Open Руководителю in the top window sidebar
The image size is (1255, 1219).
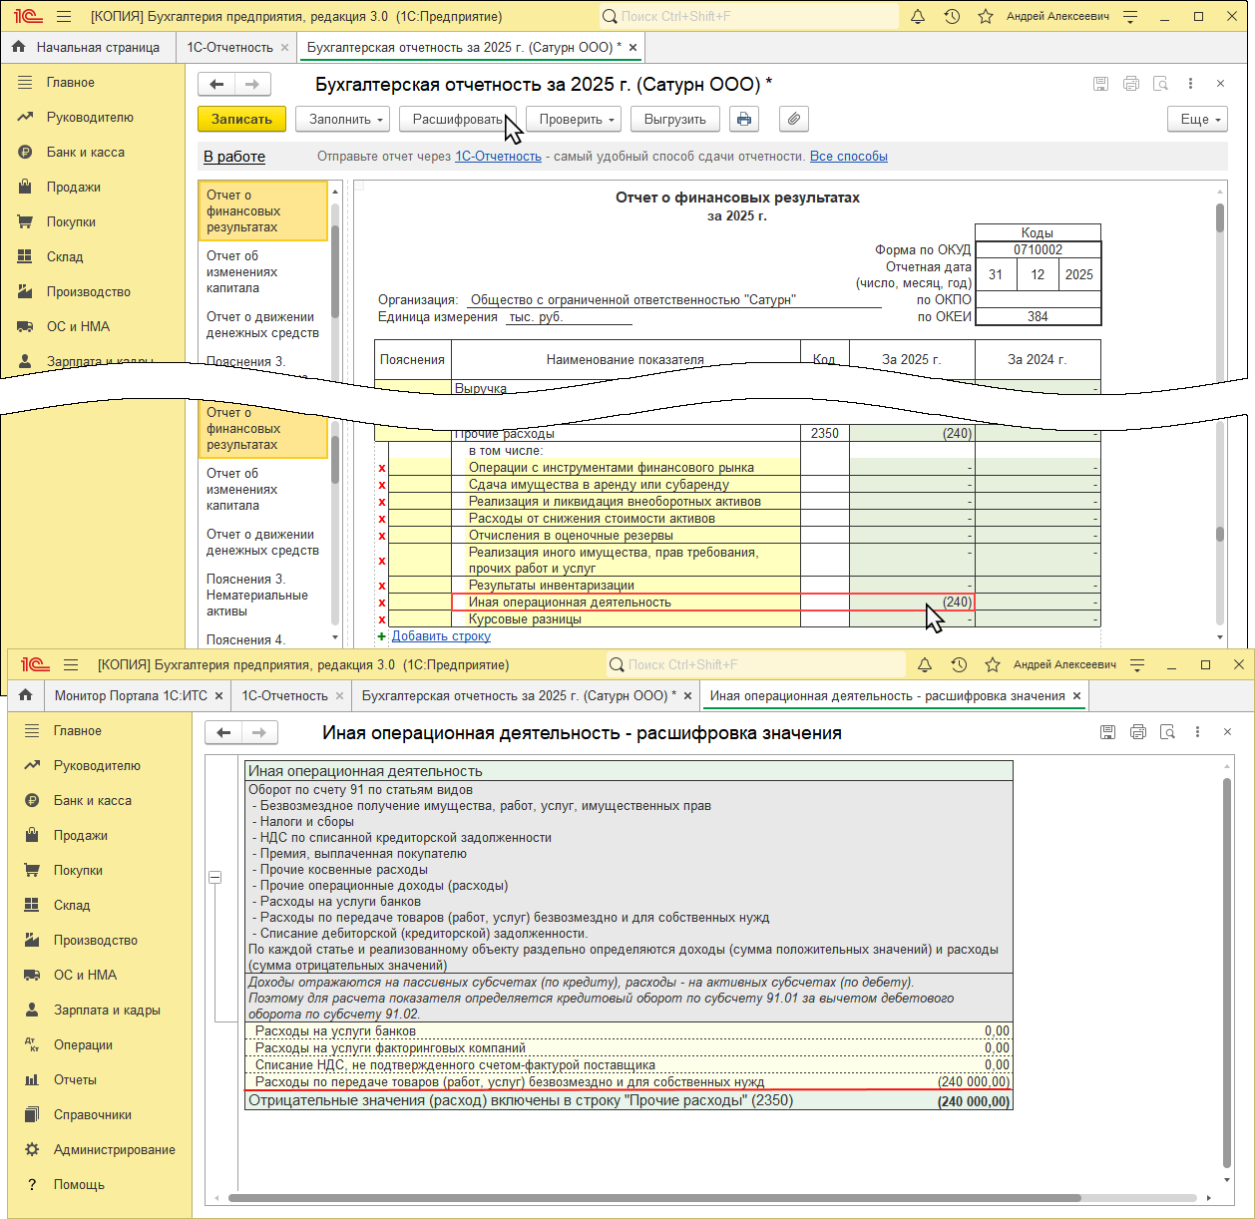(x=92, y=117)
